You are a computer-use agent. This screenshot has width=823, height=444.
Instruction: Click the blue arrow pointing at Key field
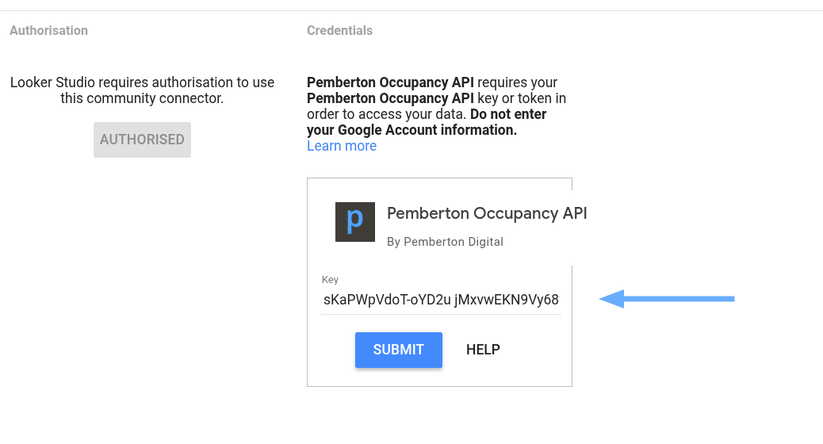click(667, 299)
